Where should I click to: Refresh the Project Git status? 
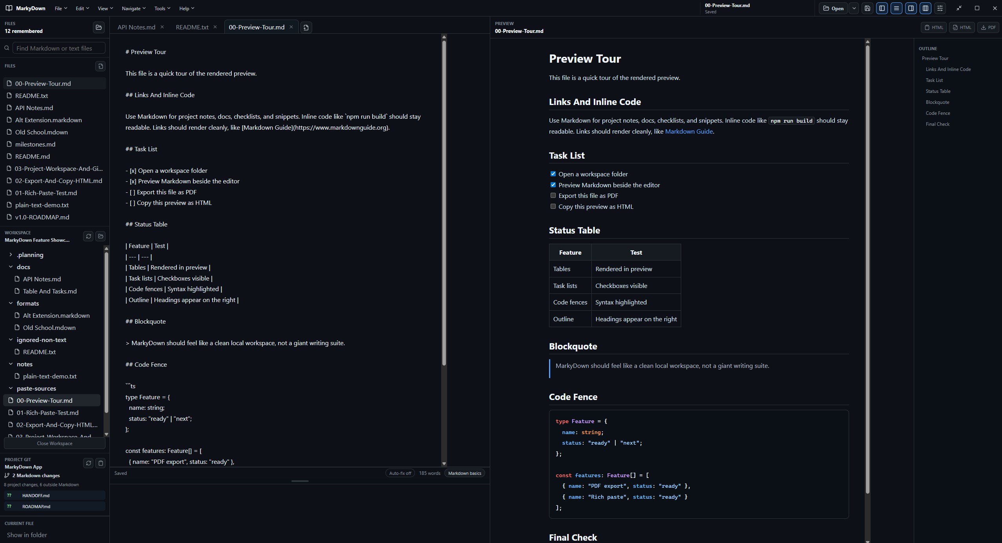(89, 463)
